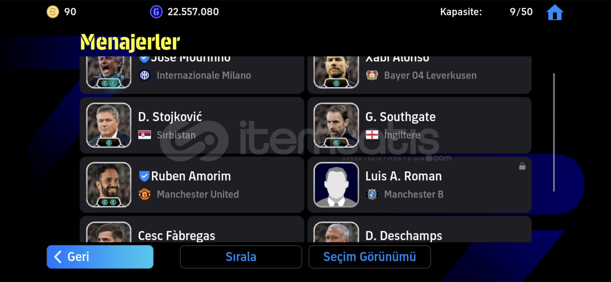Open the Cesc Fàbregas manager card

192,229
